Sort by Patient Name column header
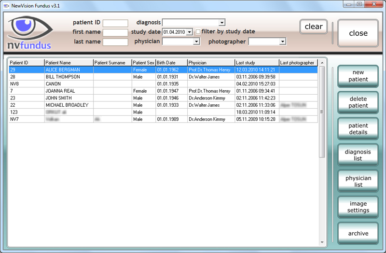The width and height of the screenshot is (386, 253). click(68, 63)
